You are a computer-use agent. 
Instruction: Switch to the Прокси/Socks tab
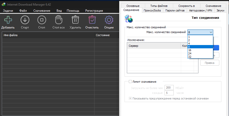[152, 10]
